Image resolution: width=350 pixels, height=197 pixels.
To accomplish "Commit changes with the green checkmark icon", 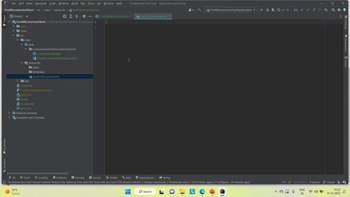I will [308, 10].
